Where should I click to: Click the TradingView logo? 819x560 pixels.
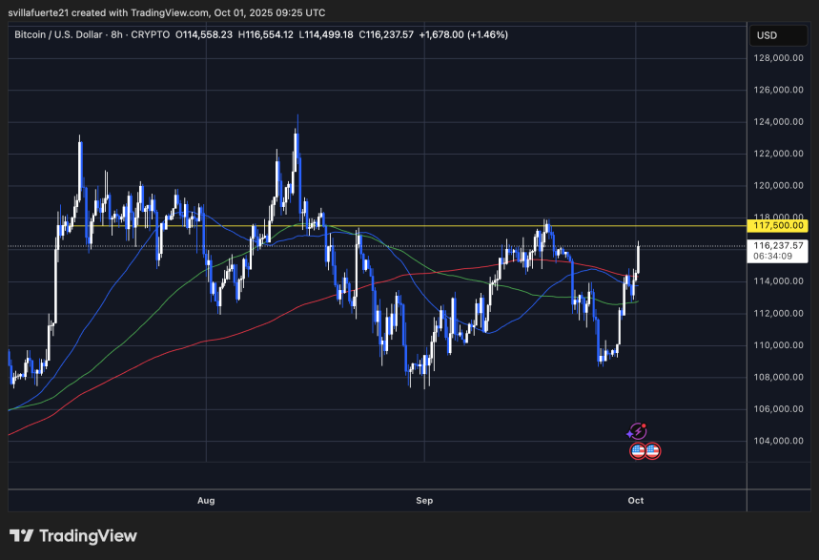(x=72, y=535)
